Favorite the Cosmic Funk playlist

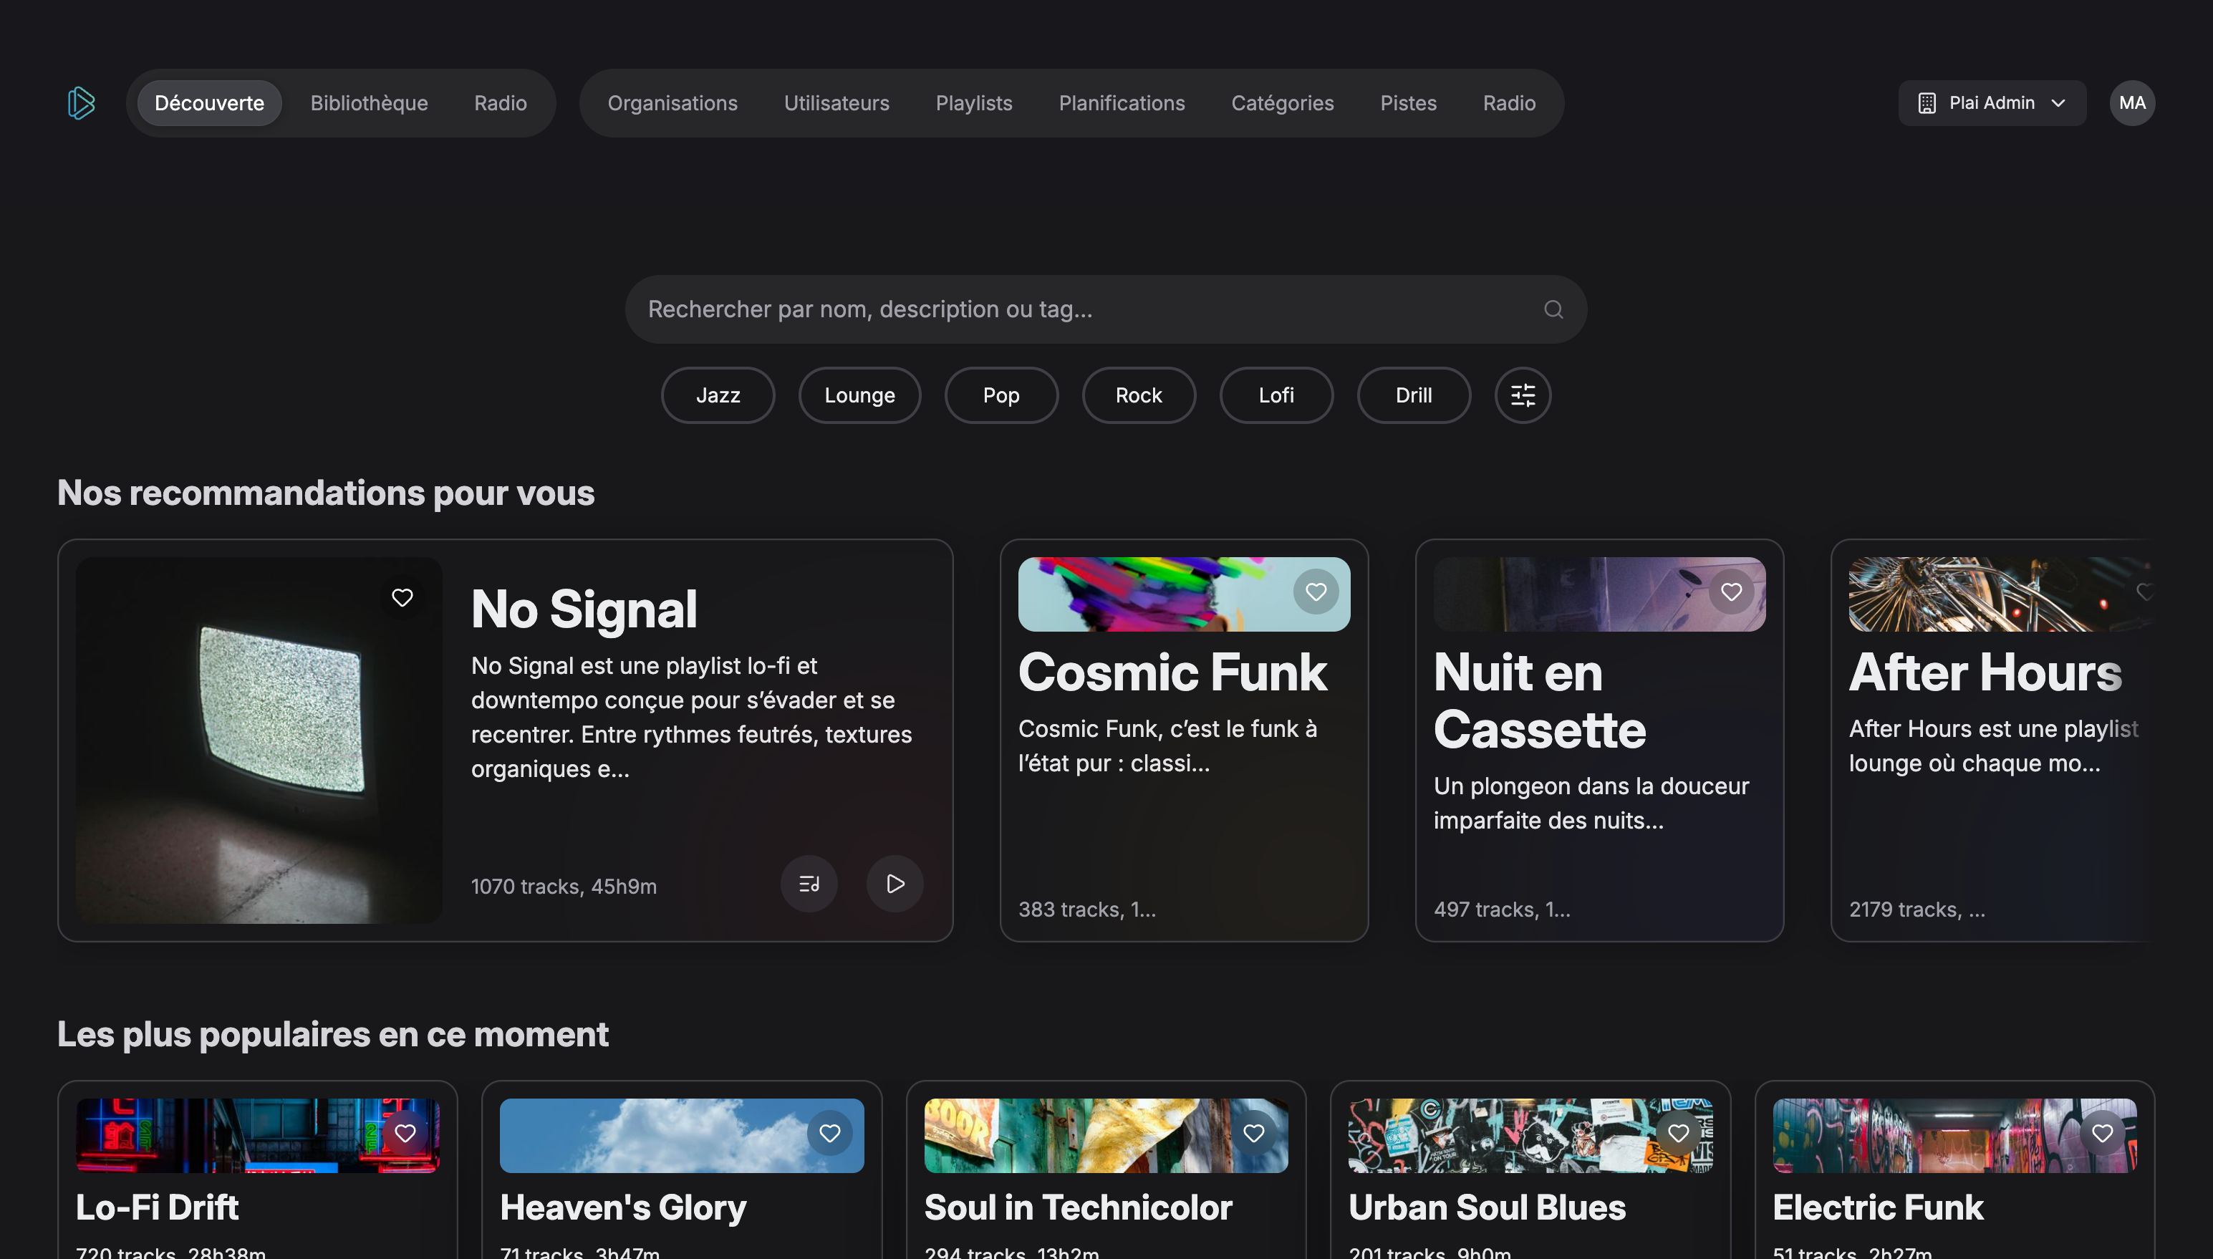1316,592
